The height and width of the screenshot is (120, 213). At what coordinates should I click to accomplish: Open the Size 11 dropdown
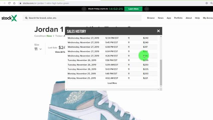coord(38,49)
